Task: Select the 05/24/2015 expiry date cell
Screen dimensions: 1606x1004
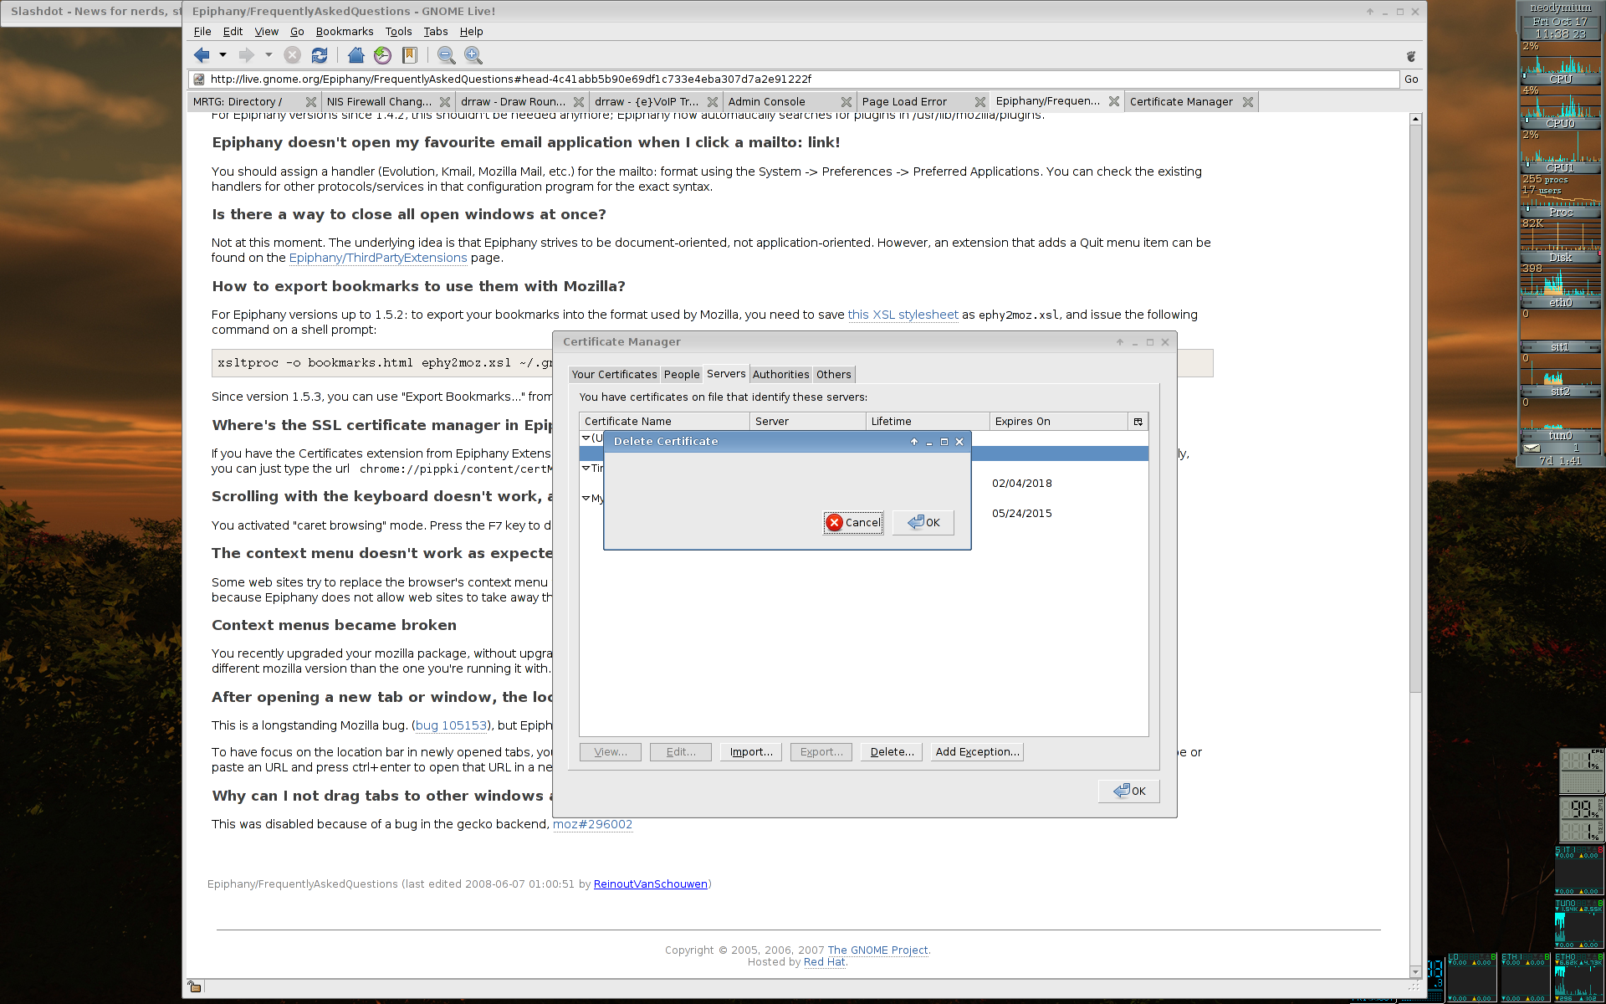Action: click(x=1022, y=514)
